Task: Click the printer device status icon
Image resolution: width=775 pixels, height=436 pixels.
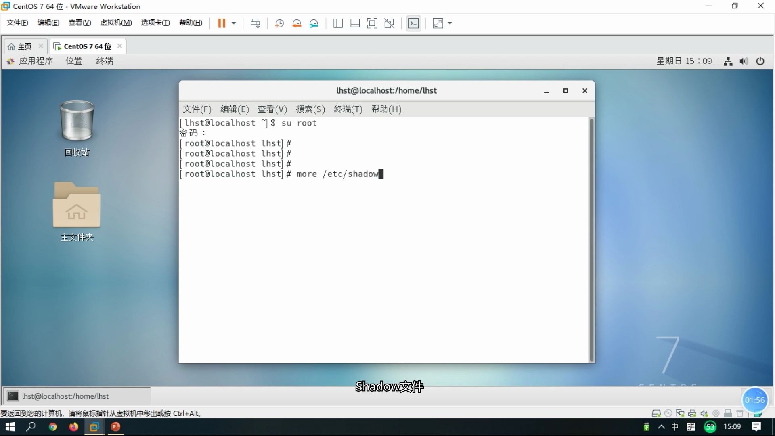Action: tap(692, 413)
